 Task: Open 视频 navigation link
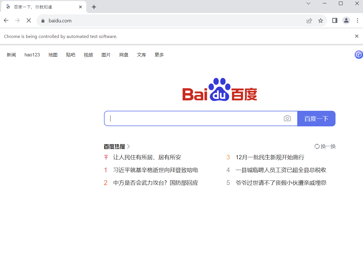pyautogui.click(x=88, y=55)
